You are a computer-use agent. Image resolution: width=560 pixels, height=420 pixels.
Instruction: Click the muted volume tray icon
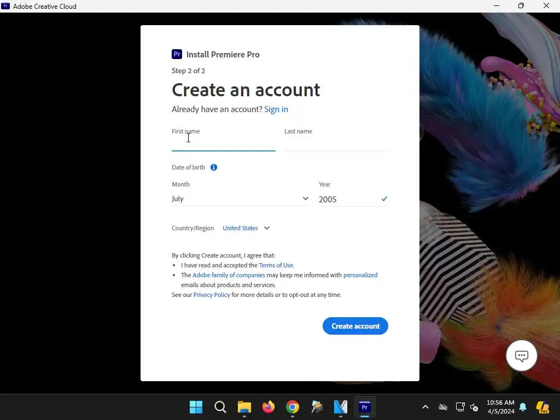tap(474, 407)
